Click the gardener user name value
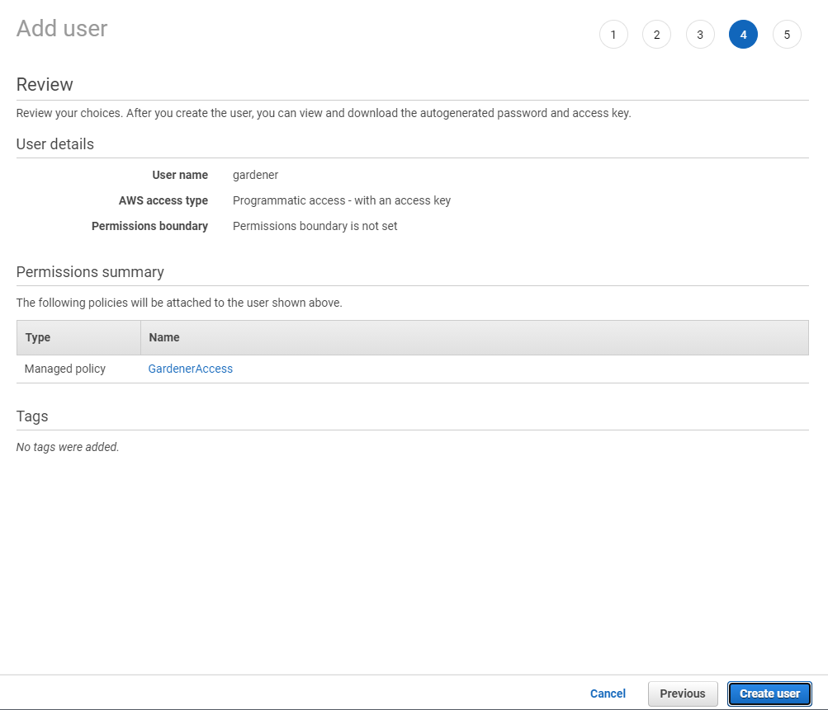The width and height of the screenshot is (828, 710). pyautogui.click(x=256, y=175)
